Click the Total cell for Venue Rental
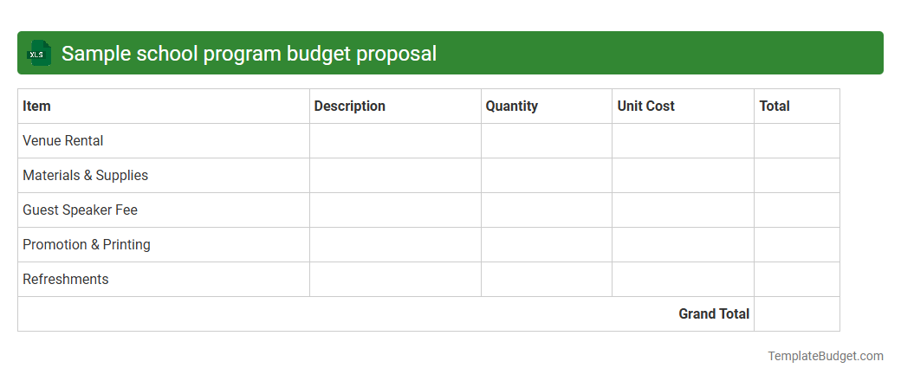This screenshot has width=901, height=381. pos(797,141)
